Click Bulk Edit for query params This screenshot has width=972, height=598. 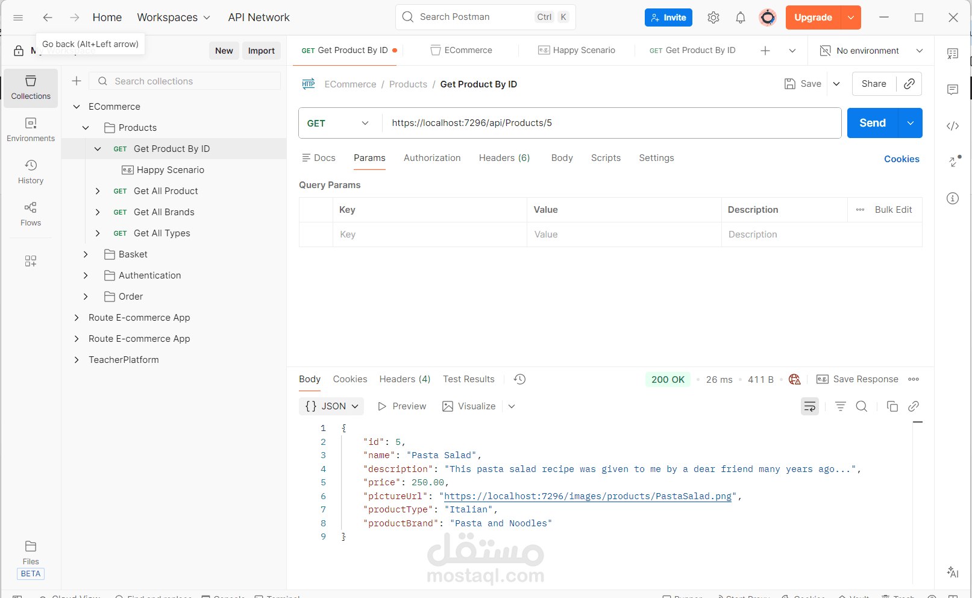pos(893,210)
